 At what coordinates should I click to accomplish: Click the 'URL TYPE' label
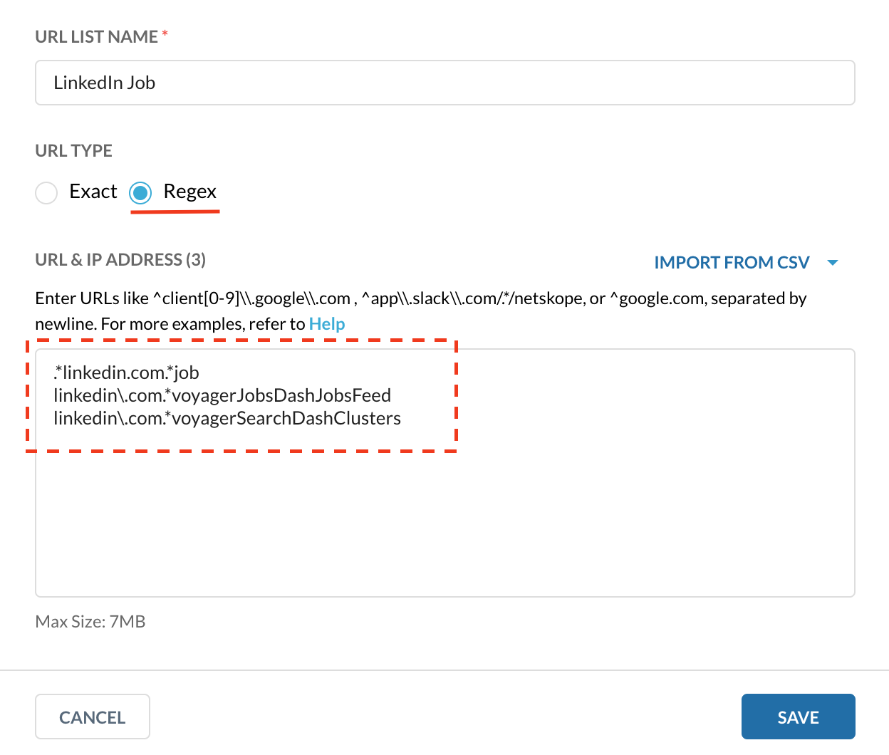pos(74,151)
